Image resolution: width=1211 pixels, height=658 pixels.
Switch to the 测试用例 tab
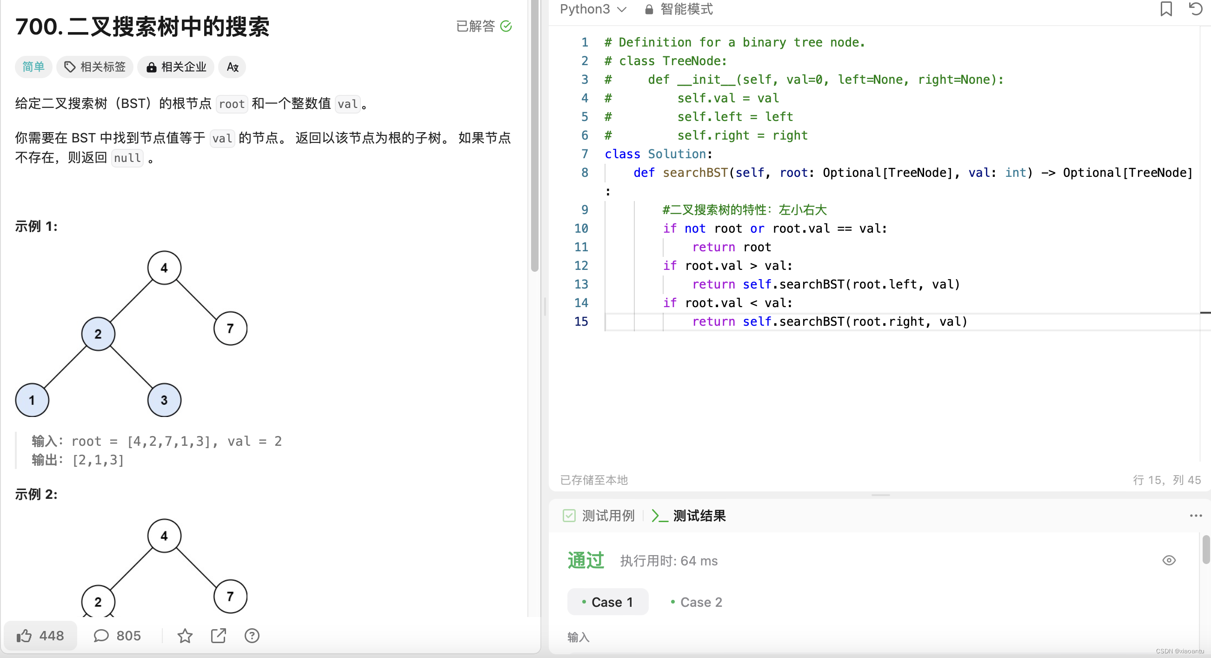pyautogui.click(x=599, y=516)
